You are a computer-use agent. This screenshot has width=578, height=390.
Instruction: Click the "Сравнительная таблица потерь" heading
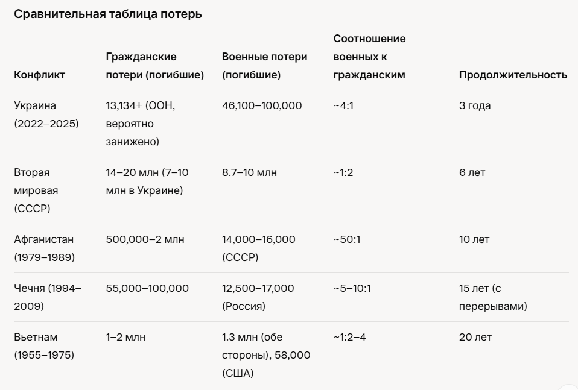pyautogui.click(x=108, y=15)
